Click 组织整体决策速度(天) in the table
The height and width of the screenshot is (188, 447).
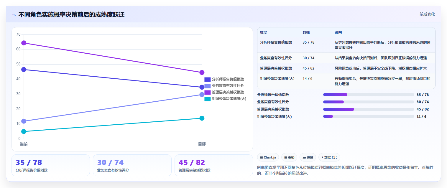(x=277, y=78)
